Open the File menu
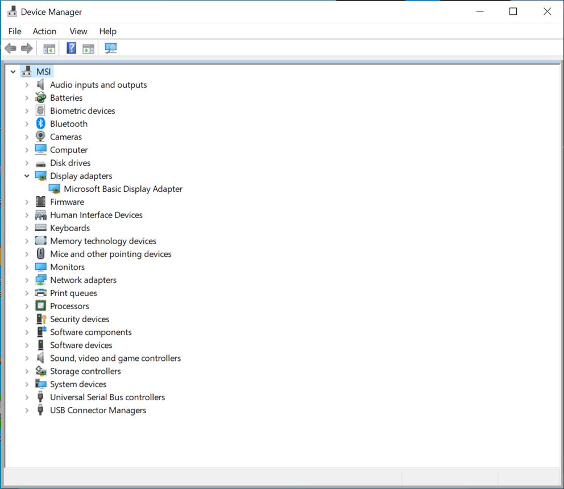The width and height of the screenshot is (564, 489). pos(15,31)
